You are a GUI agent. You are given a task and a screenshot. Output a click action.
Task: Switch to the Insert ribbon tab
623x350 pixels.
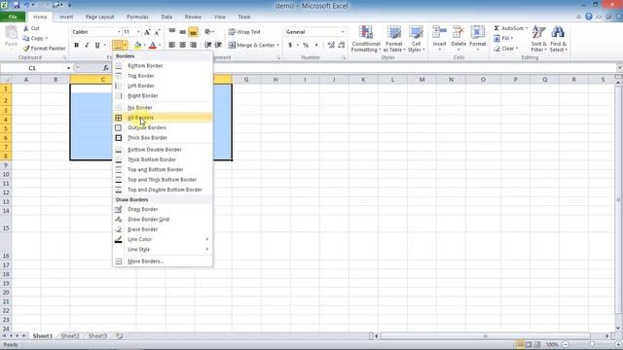pyautogui.click(x=66, y=17)
